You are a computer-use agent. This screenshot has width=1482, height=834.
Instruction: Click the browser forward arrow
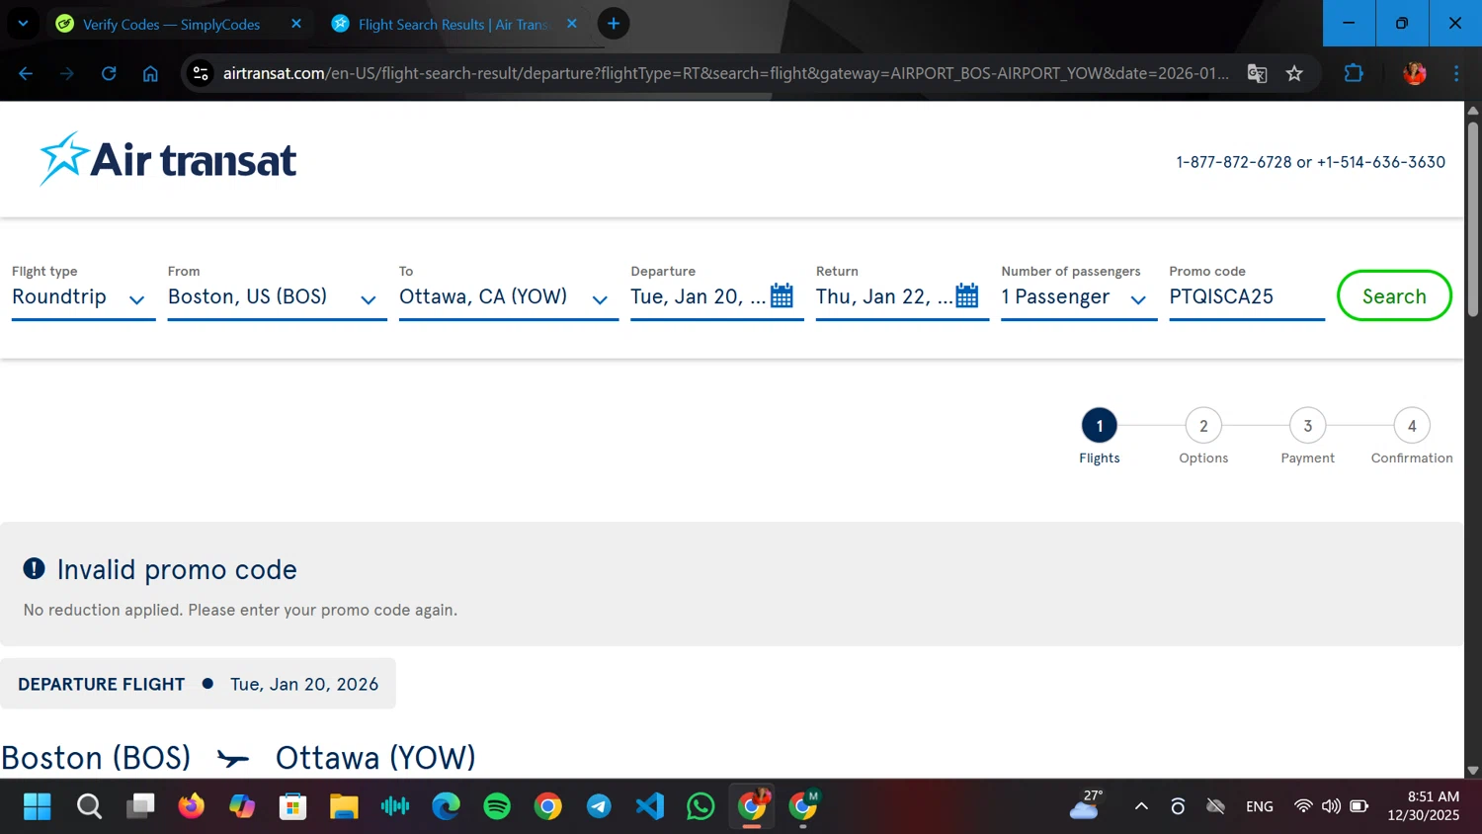(x=67, y=73)
